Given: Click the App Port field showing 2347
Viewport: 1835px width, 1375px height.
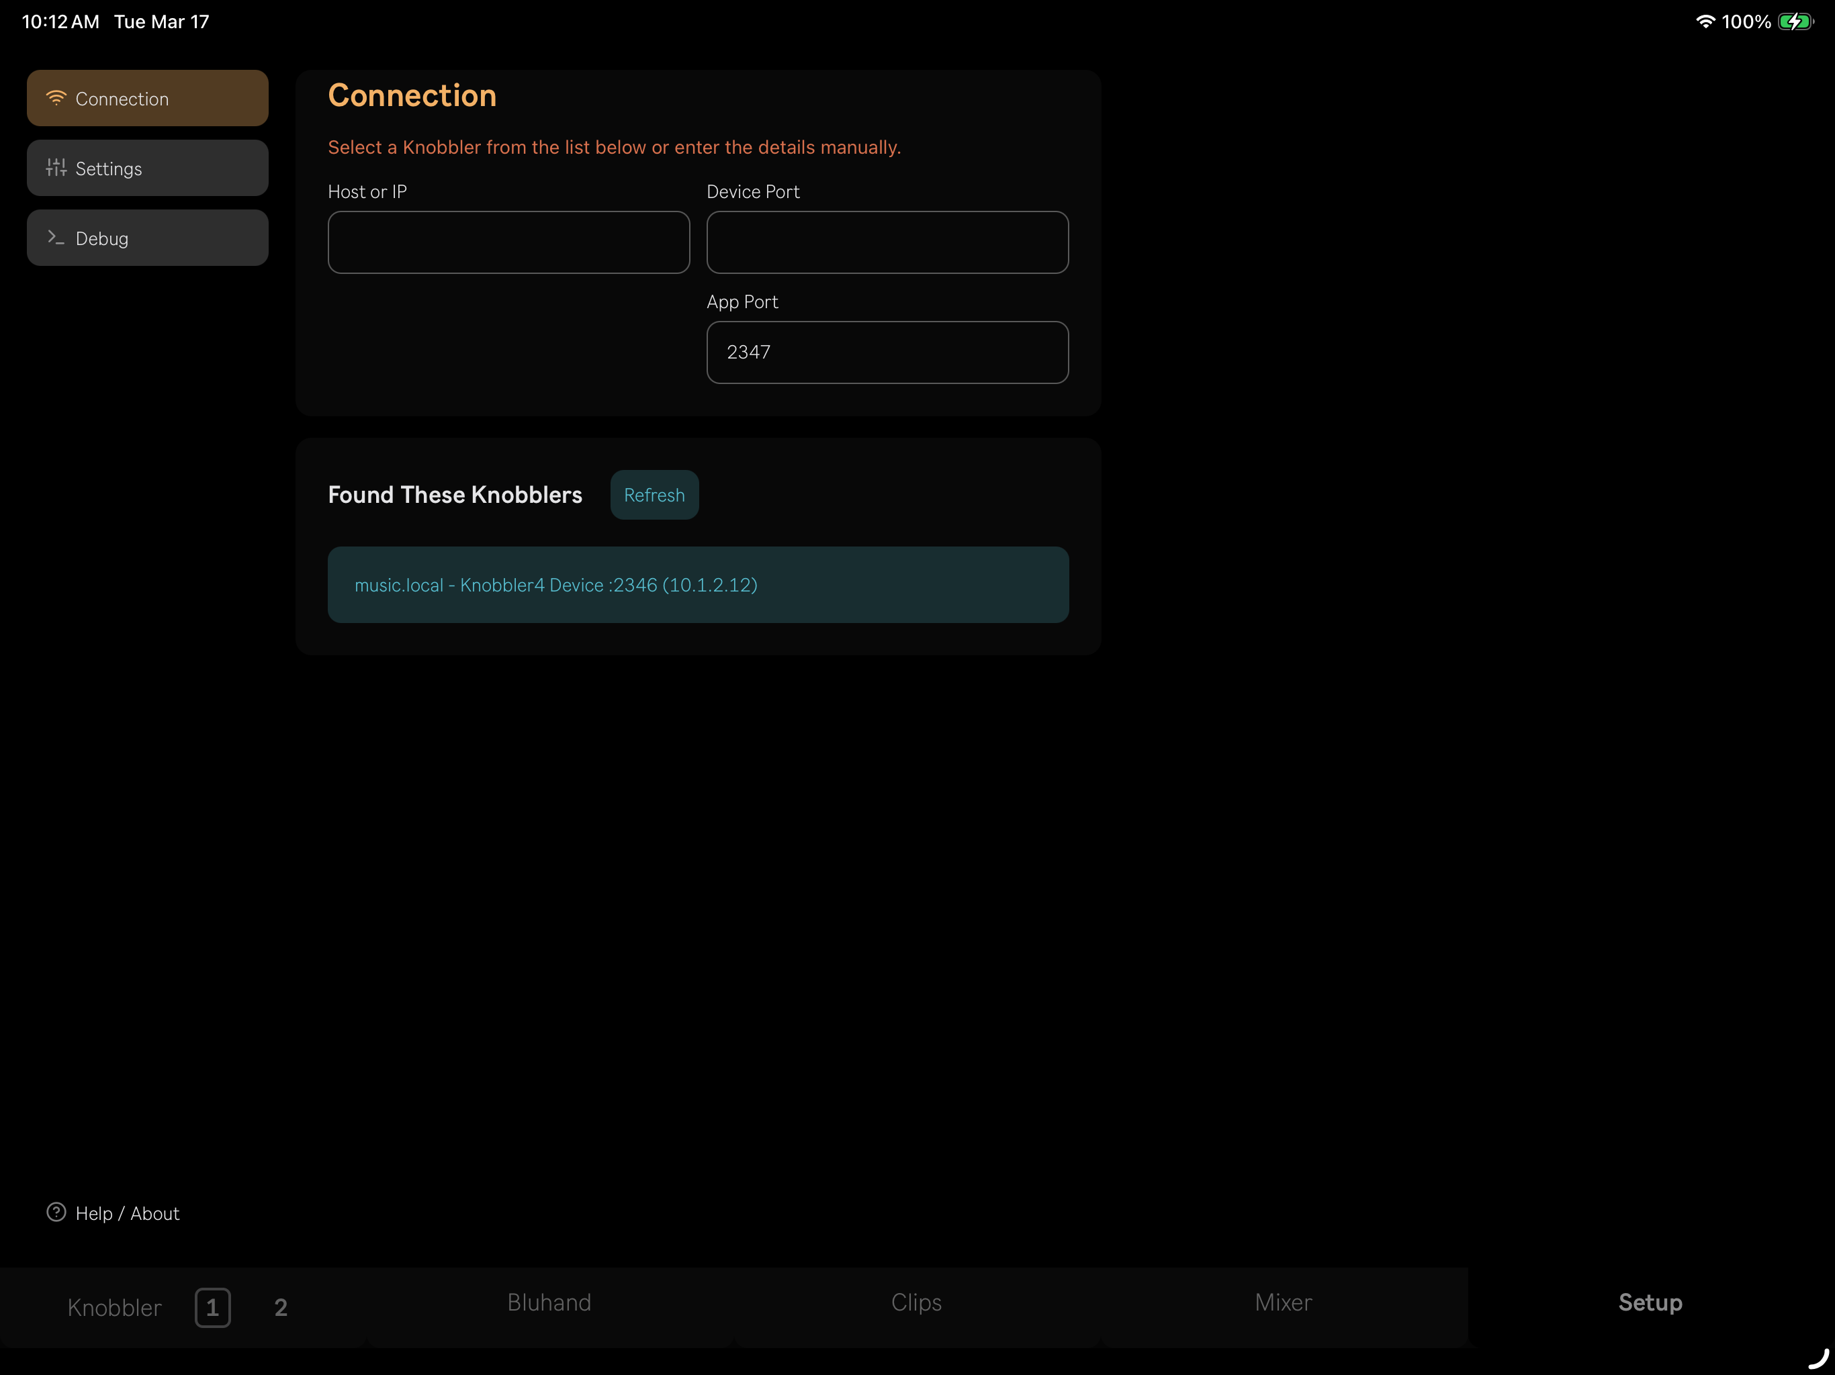Looking at the screenshot, I should point(887,352).
